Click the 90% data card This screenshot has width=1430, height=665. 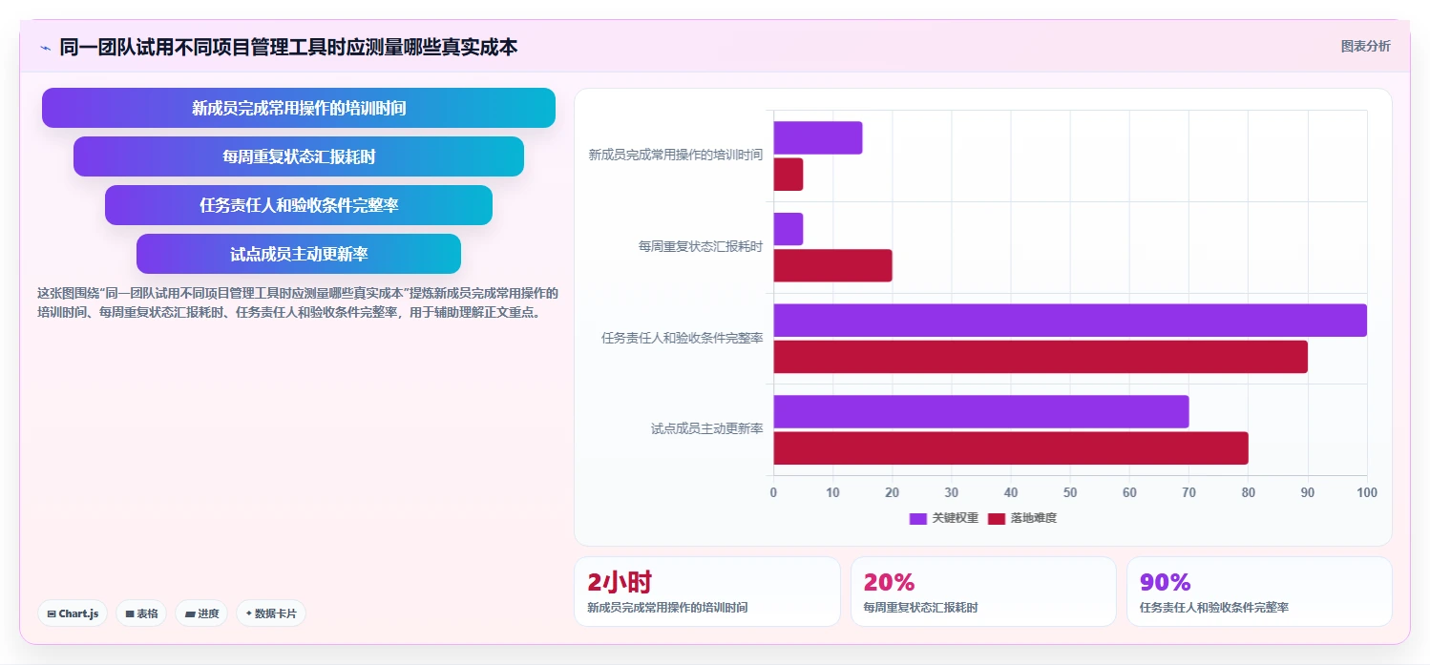[x=1259, y=592]
